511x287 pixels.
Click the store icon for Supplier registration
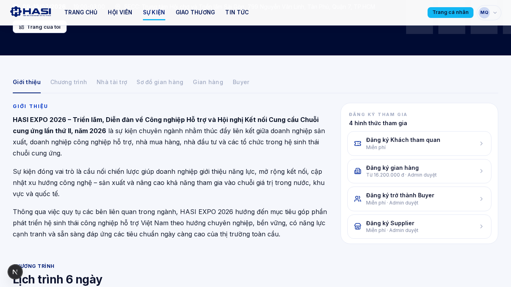click(x=358, y=226)
